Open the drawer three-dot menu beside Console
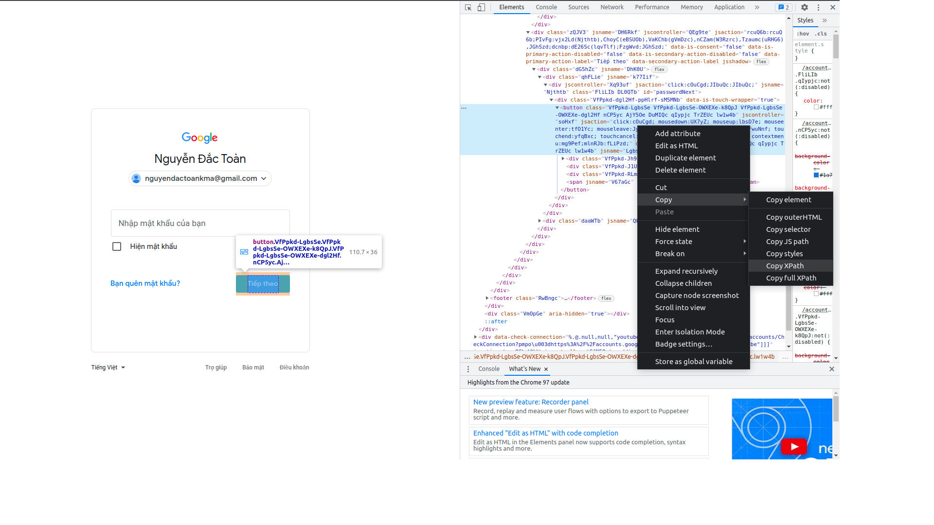 468,369
